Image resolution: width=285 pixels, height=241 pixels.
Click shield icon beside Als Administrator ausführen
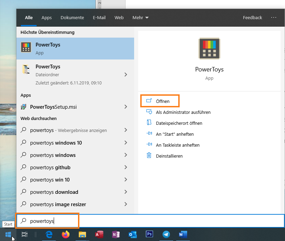point(149,112)
